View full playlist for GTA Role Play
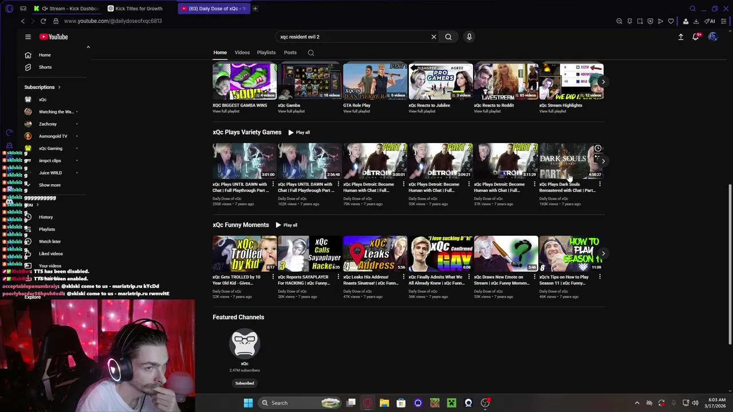 click(x=356, y=111)
